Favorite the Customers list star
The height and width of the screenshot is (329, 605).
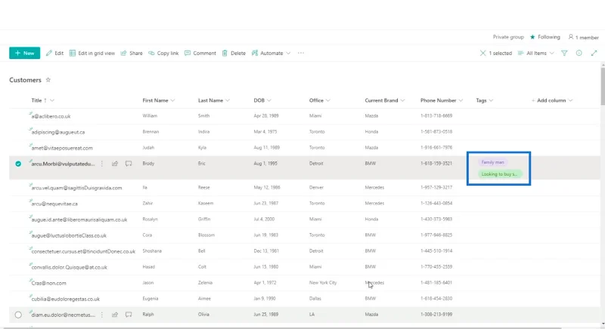(48, 80)
